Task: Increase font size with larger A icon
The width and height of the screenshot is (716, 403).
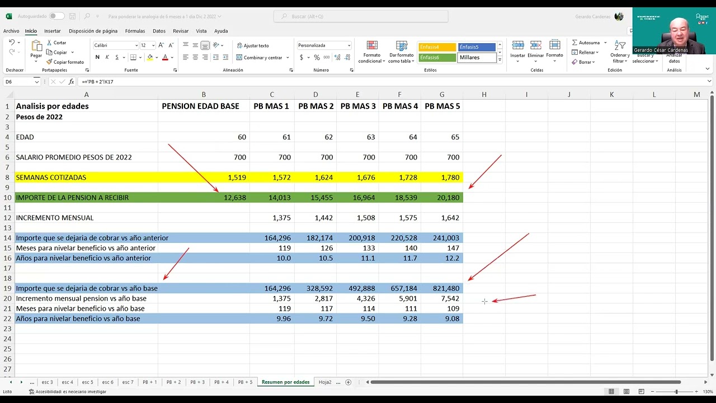Action: coord(161,45)
